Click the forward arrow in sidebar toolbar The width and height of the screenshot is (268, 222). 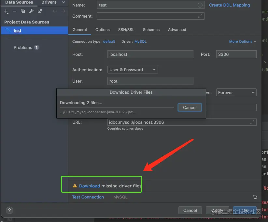[x=63, y=11]
